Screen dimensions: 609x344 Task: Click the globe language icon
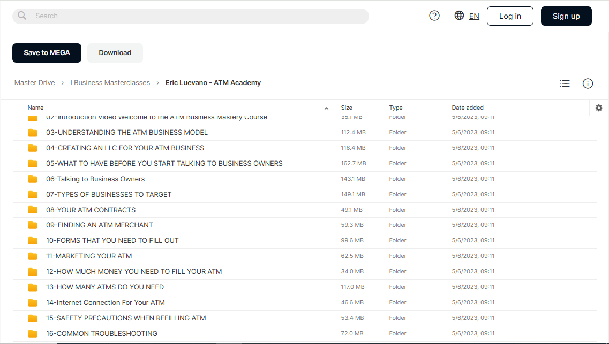click(459, 15)
